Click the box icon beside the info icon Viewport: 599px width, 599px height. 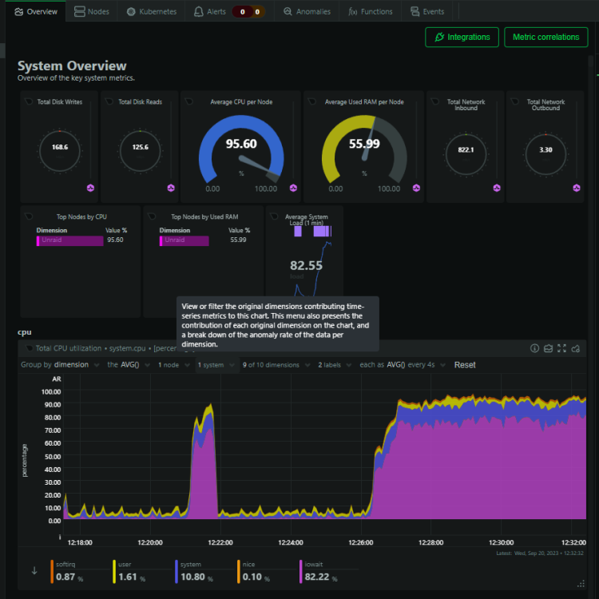pyautogui.click(x=548, y=348)
